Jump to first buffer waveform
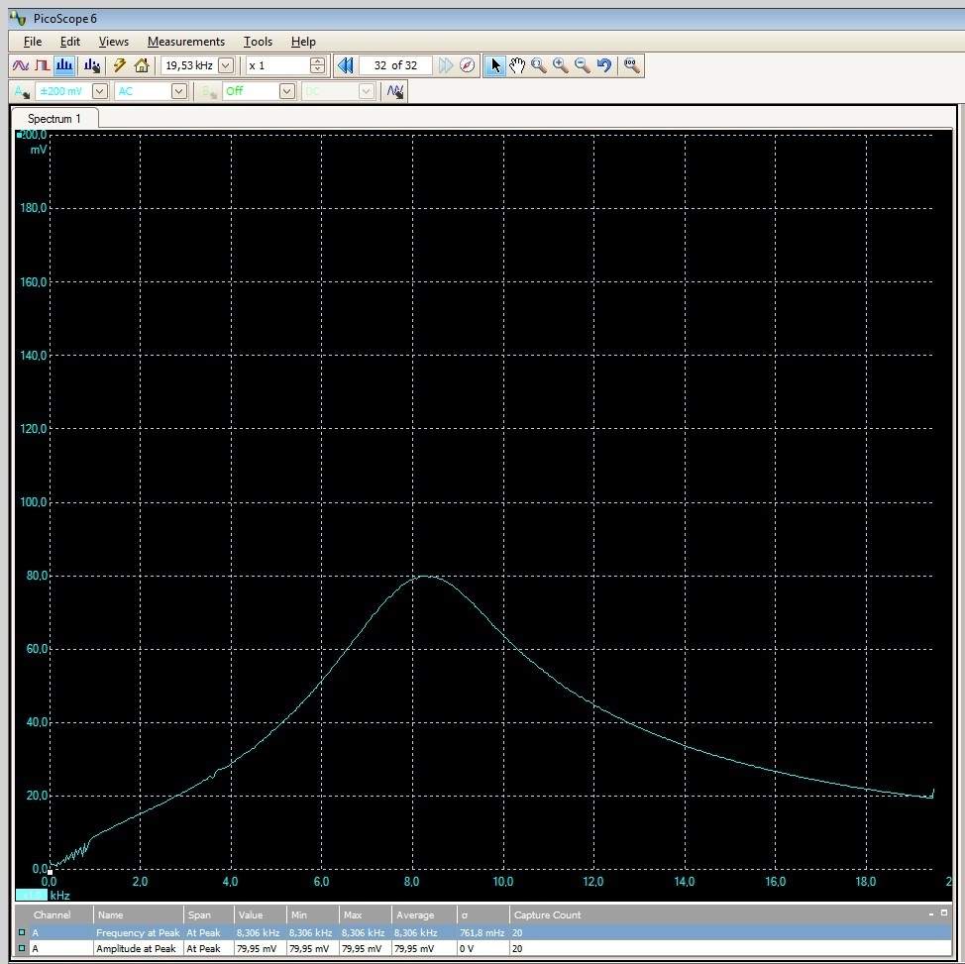This screenshot has height=964, width=965. pyautogui.click(x=346, y=65)
